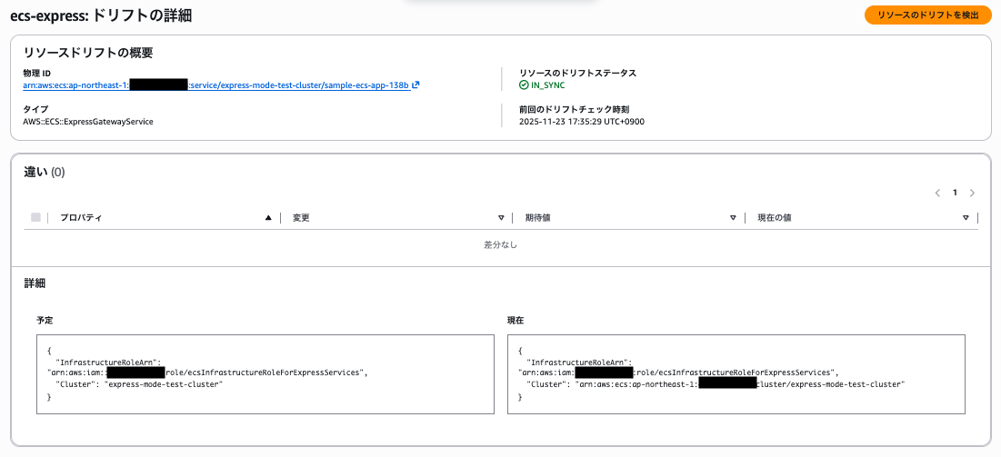Viewport: 1001px width, 457px height.
Task: Click the 詳細 section heading
Action: [35, 283]
